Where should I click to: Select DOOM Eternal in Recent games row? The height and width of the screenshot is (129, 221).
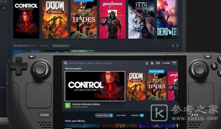click(136, 86)
